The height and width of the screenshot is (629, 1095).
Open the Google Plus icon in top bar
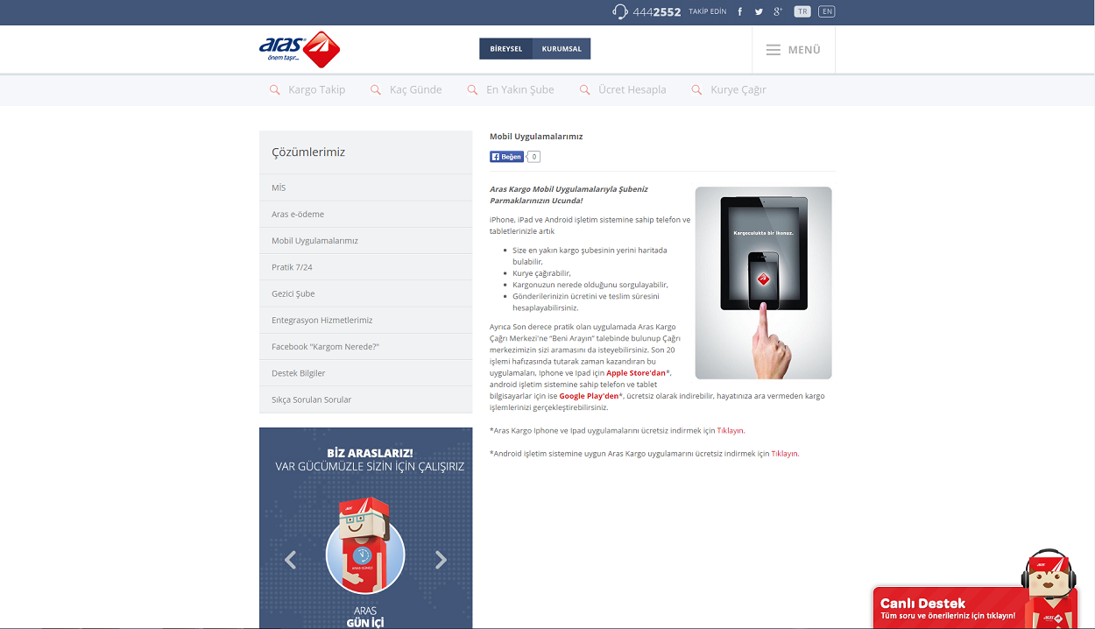(777, 11)
